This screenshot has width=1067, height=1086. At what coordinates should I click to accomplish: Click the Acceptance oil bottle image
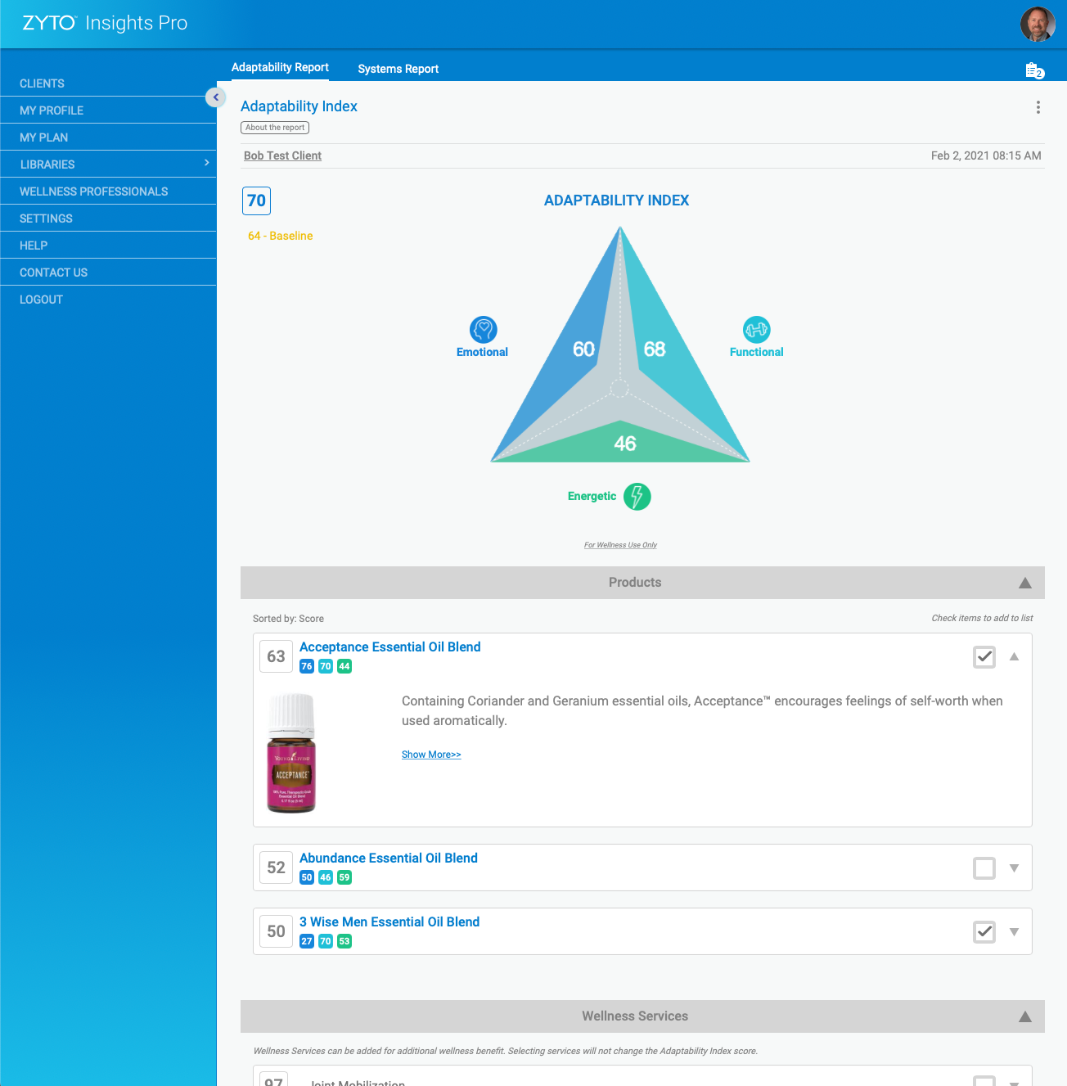click(291, 753)
